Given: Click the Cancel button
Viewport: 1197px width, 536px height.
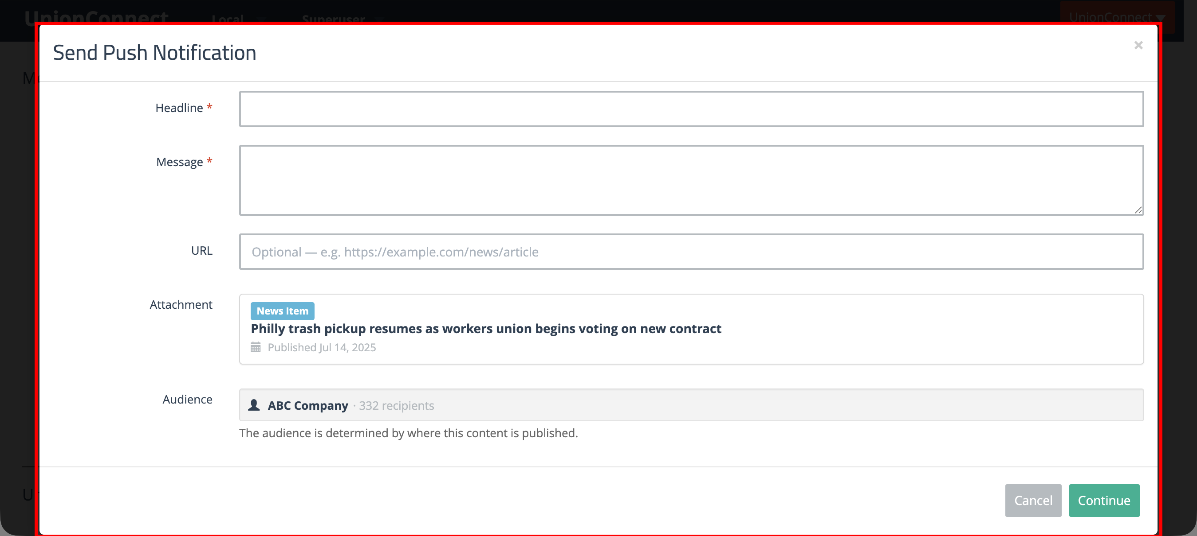Looking at the screenshot, I should click(1033, 500).
